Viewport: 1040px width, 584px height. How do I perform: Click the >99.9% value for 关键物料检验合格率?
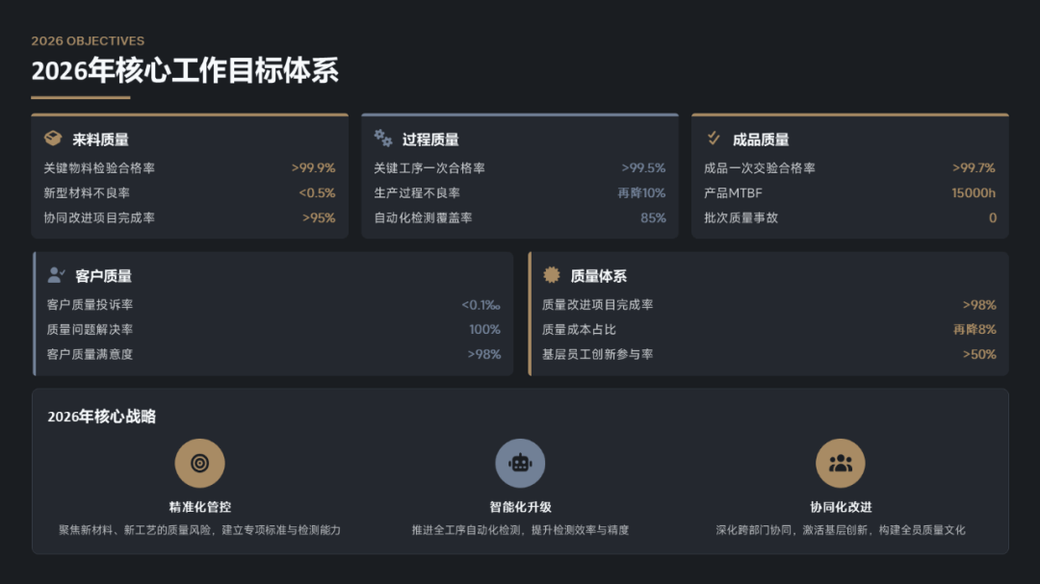(313, 168)
